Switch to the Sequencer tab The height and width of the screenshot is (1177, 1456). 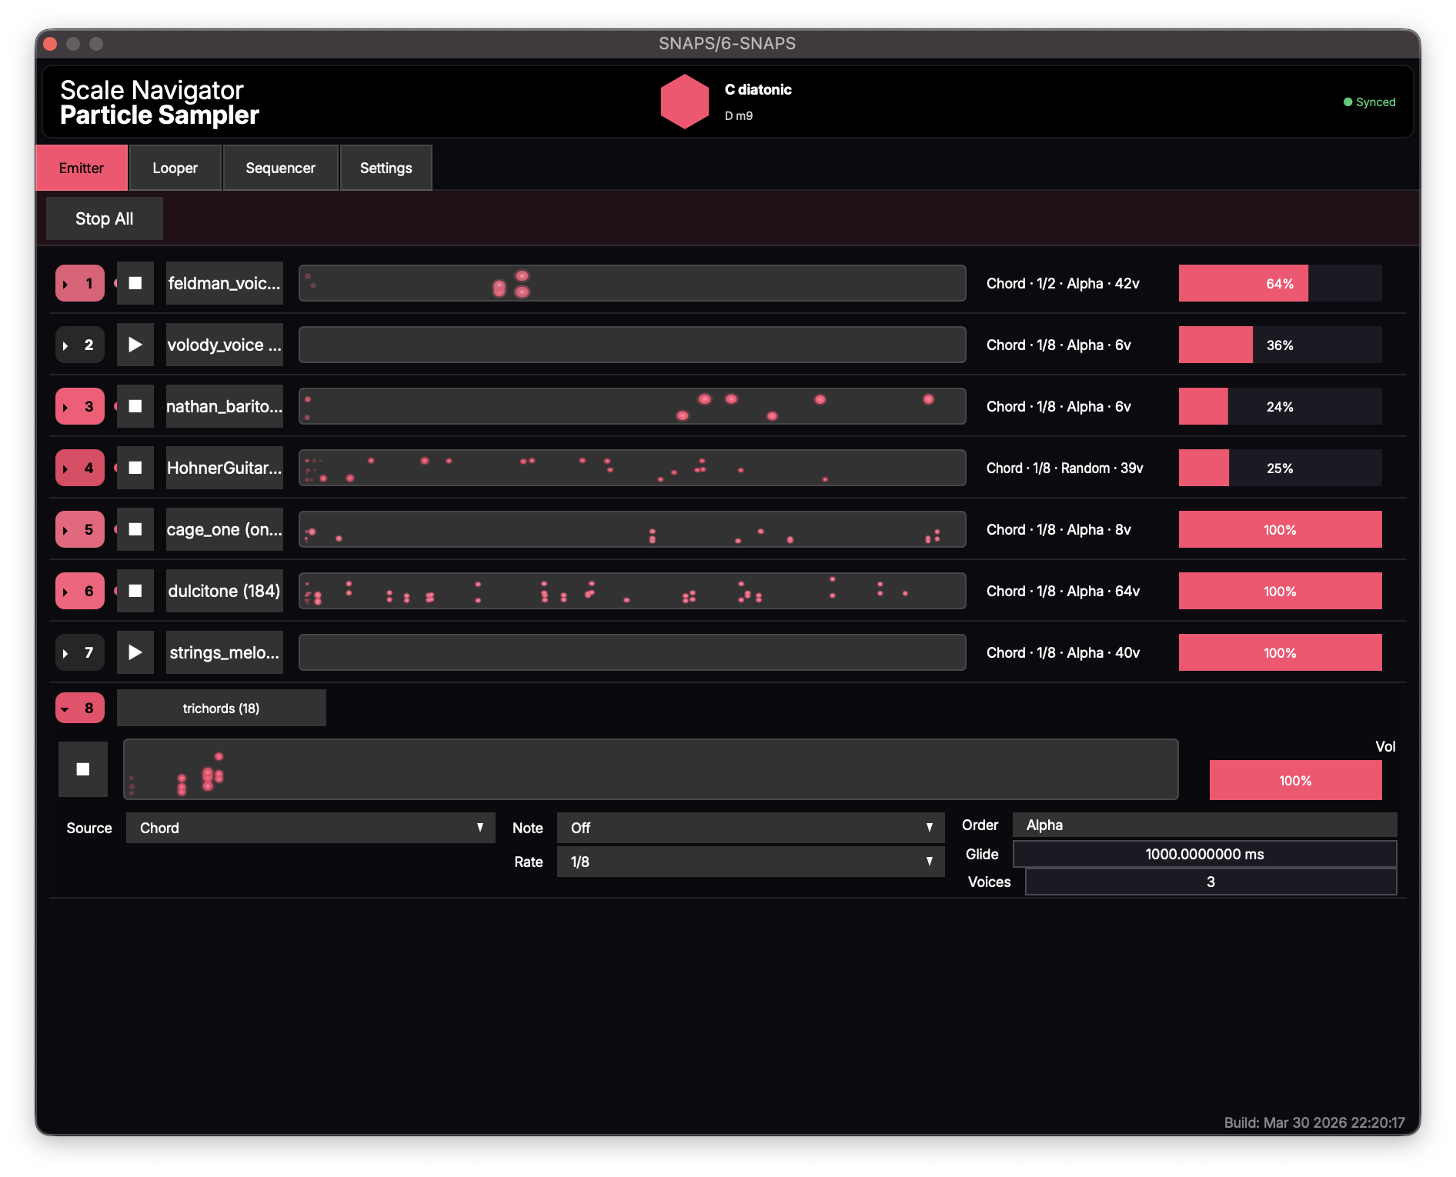(x=281, y=168)
